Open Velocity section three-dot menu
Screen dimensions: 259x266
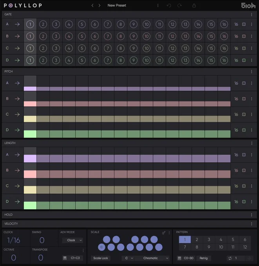252,224
